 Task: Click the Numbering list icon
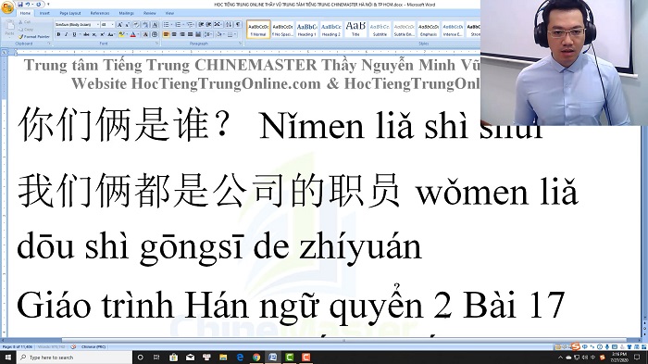point(178,25)
